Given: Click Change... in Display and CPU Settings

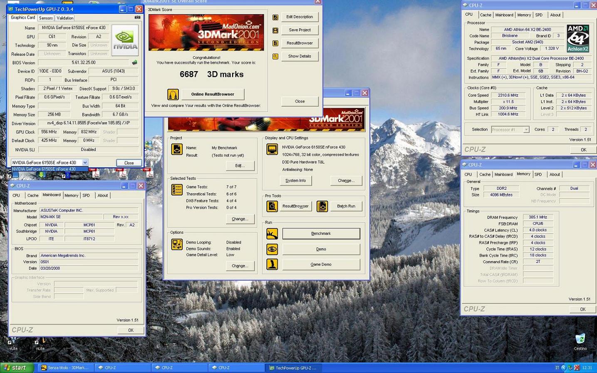Looking at the screenshot, I should click(x=346, y=180).
